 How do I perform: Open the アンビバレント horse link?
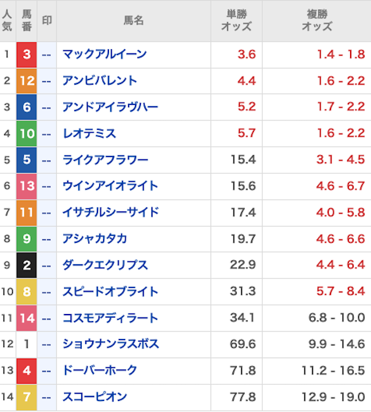(100, 81)
